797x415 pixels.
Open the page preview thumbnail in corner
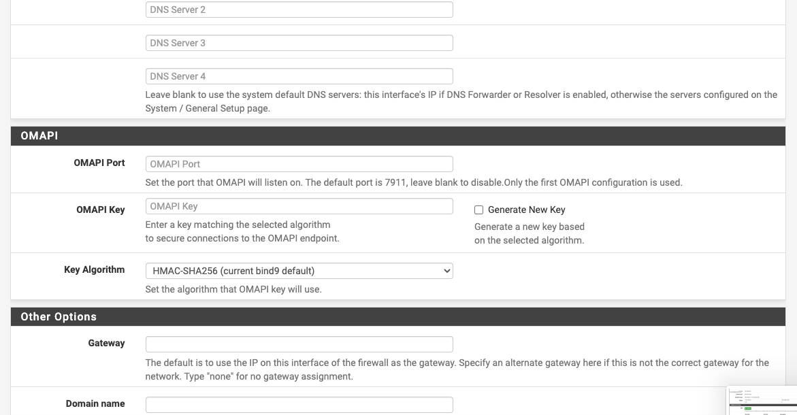(762, 401)
